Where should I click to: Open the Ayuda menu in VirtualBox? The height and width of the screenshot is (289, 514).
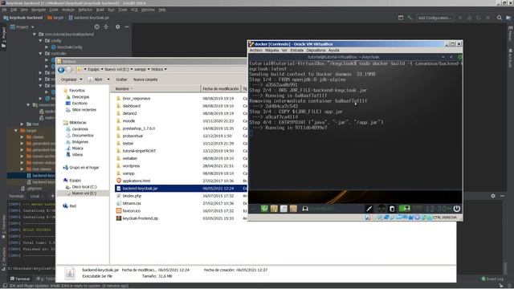tap(334, 51)
